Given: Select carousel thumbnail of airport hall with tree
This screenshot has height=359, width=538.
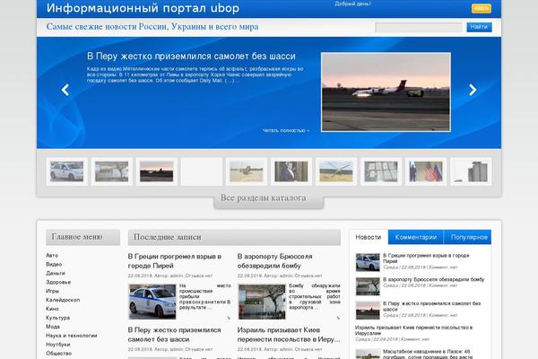Looking at the screenshot, I should point(112,171).
